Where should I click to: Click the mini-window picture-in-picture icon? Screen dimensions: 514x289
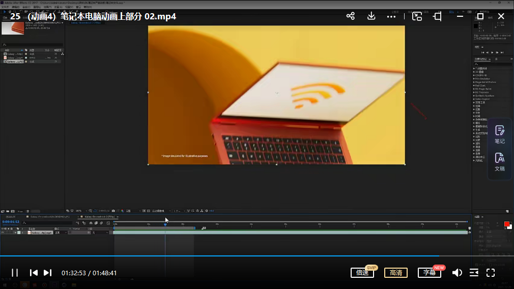click(x=417, y=16)
